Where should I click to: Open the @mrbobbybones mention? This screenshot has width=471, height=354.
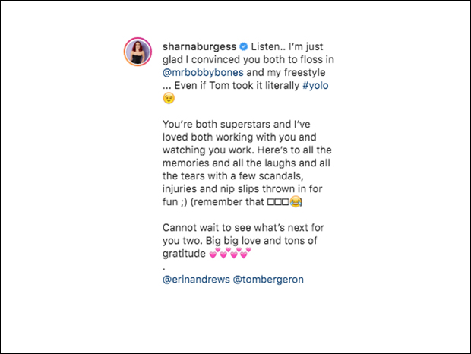pyautogui.click(x=203, y=73)
